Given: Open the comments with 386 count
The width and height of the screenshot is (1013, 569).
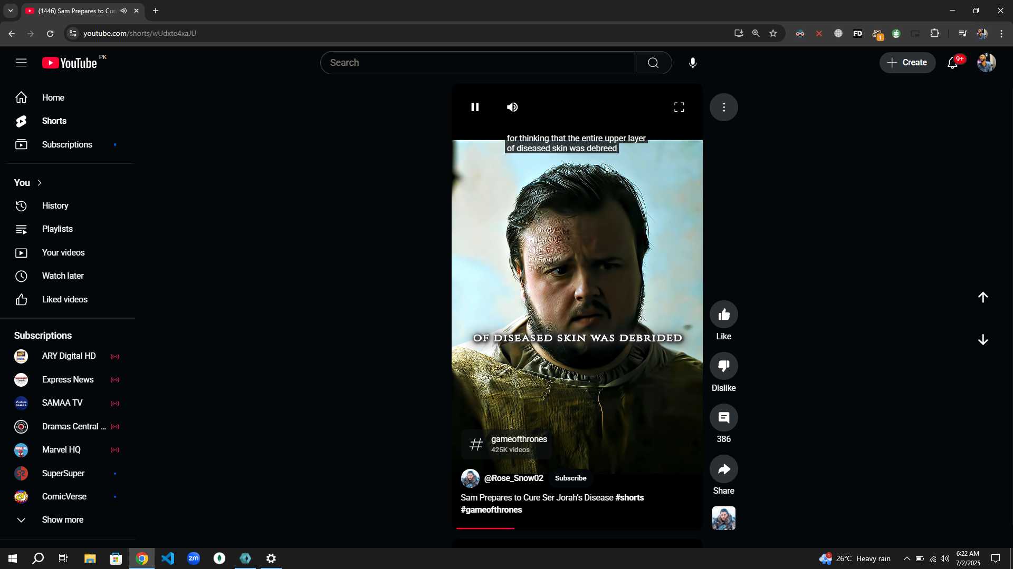Looking at the screenshot, I should pos(724,418).
